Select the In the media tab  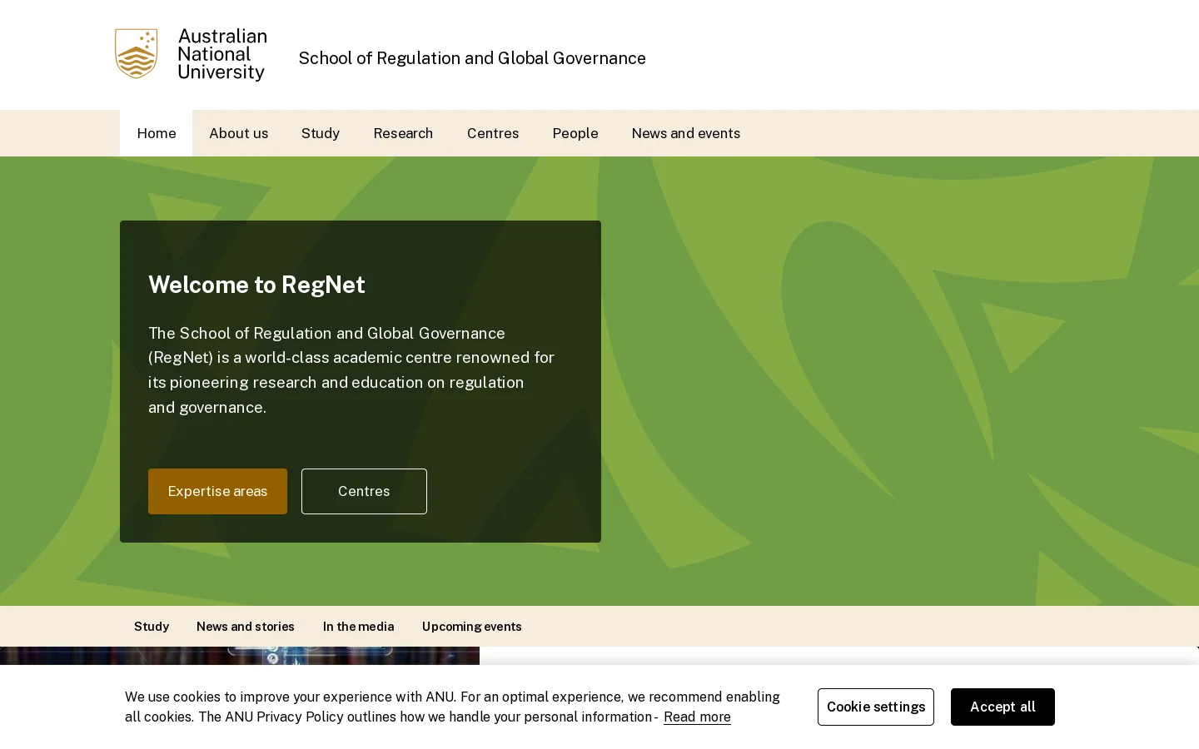[359, 627]
